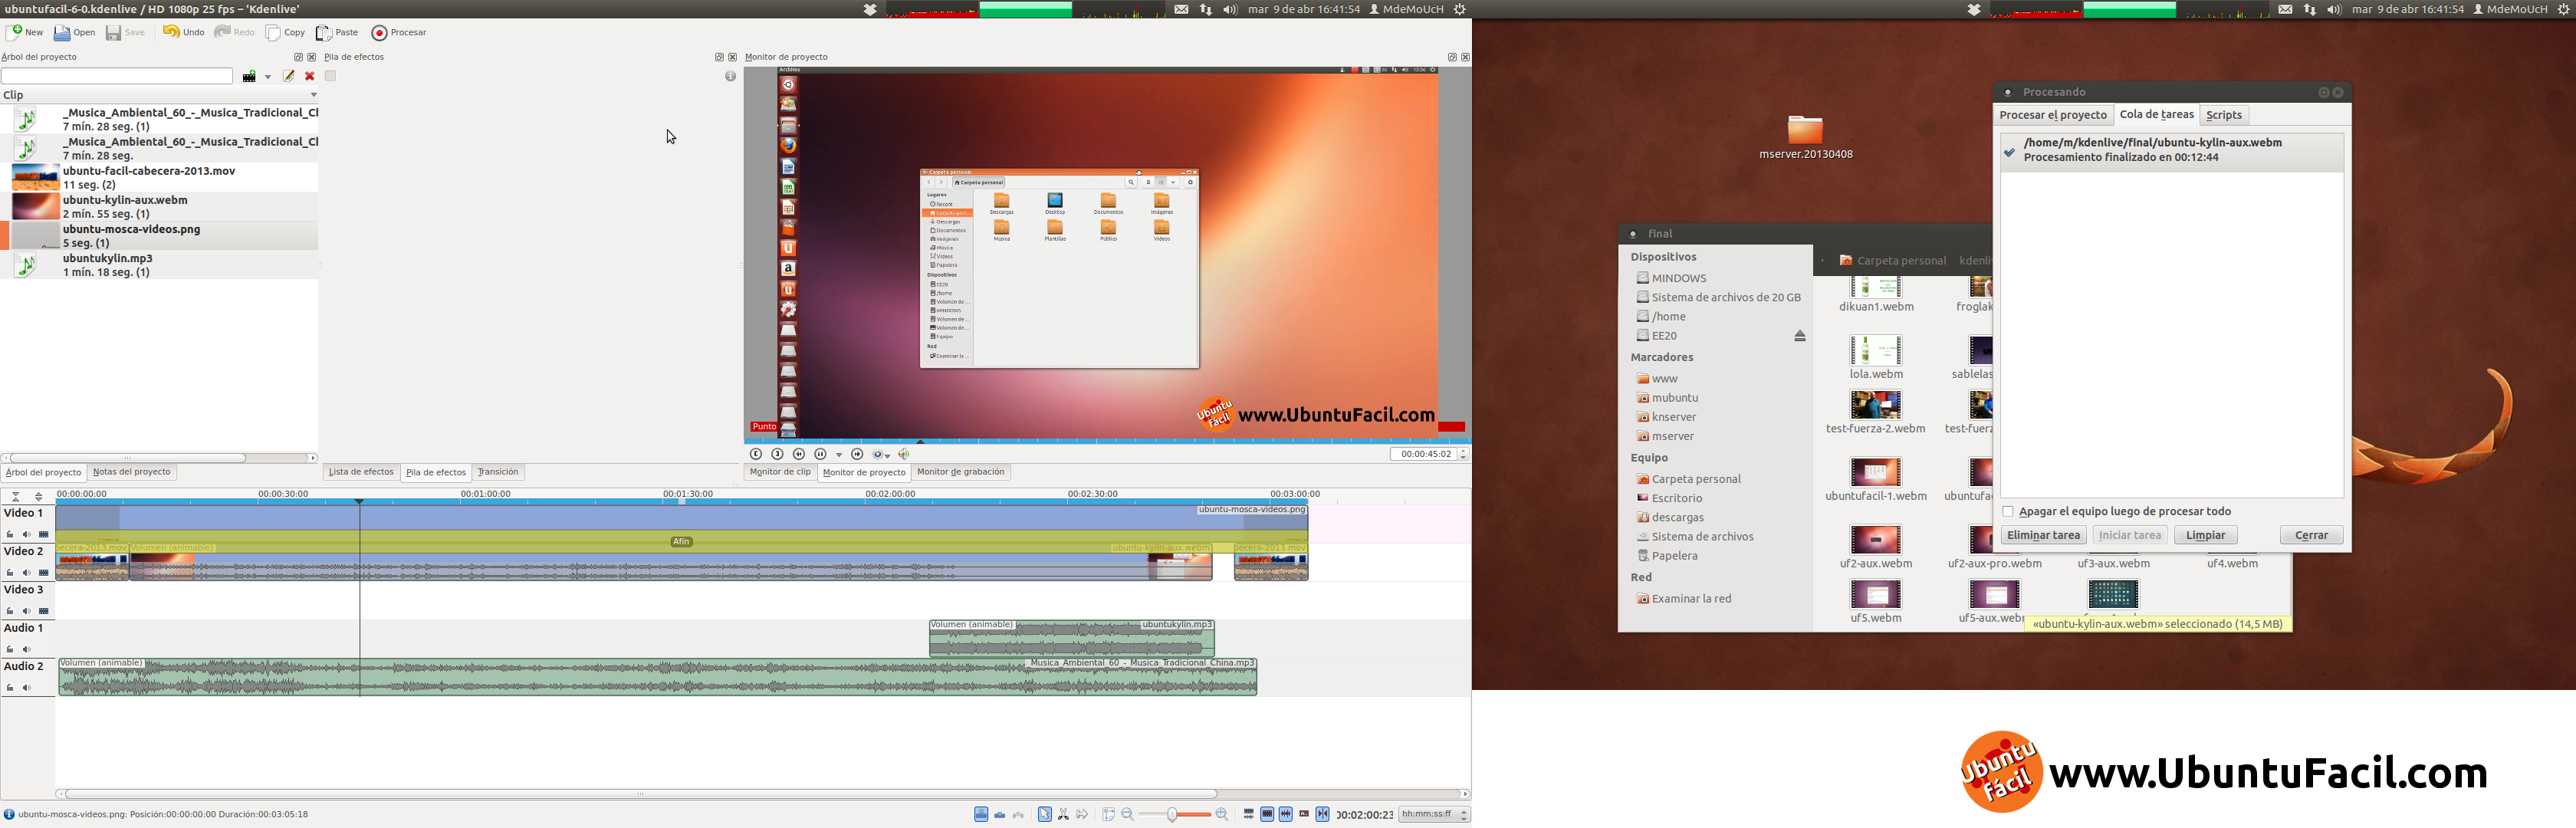Image resolution: width=2576 pixels, height=828 pixels.
Task: Create a New project in Kdenlive
Action: [x=25, y=32]
